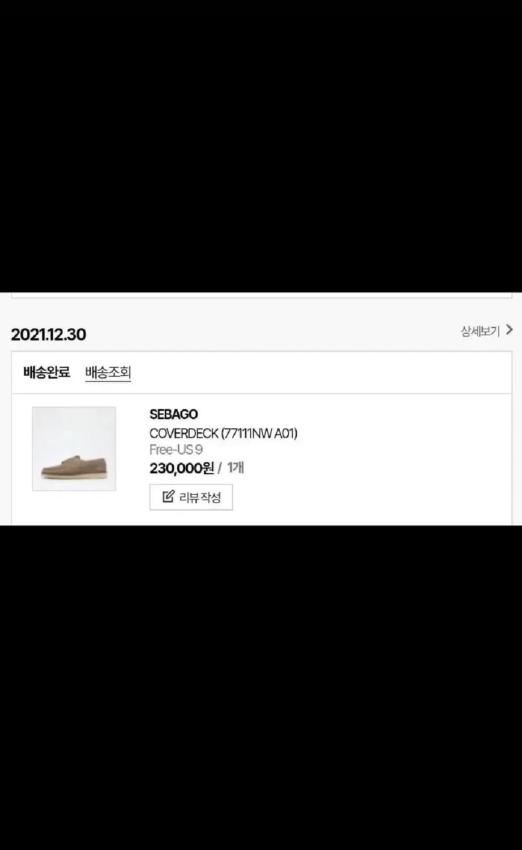This screenshot has height=850, width=522.
Task: Click the chevron arrow beside 상세보기
Action: [509, 330]
